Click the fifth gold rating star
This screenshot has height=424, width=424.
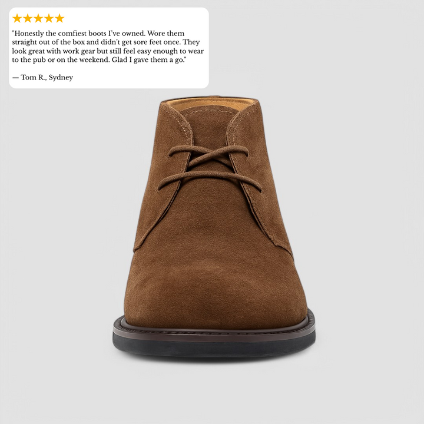pos(59,18)
